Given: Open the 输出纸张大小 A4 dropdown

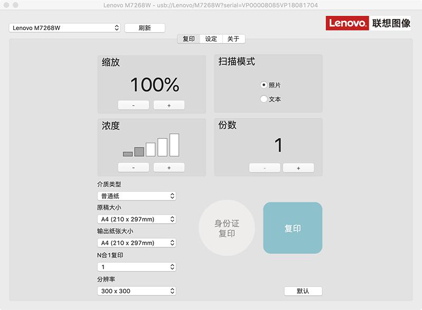Looking at the screenshot, I should pos(137,243).
